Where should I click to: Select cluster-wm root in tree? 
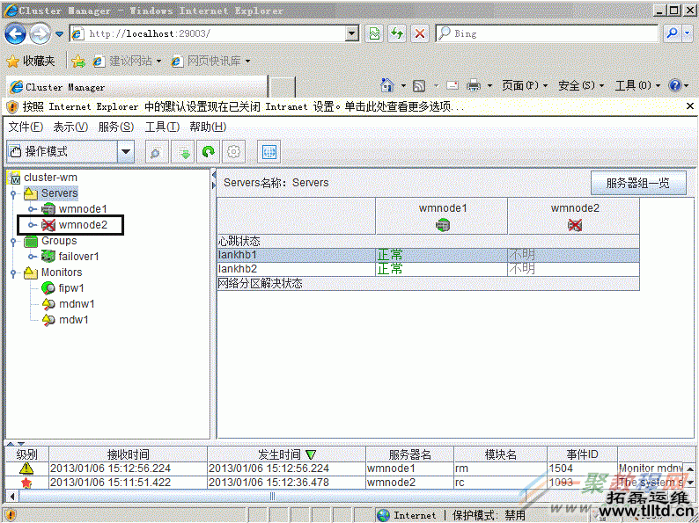point(50,178)
